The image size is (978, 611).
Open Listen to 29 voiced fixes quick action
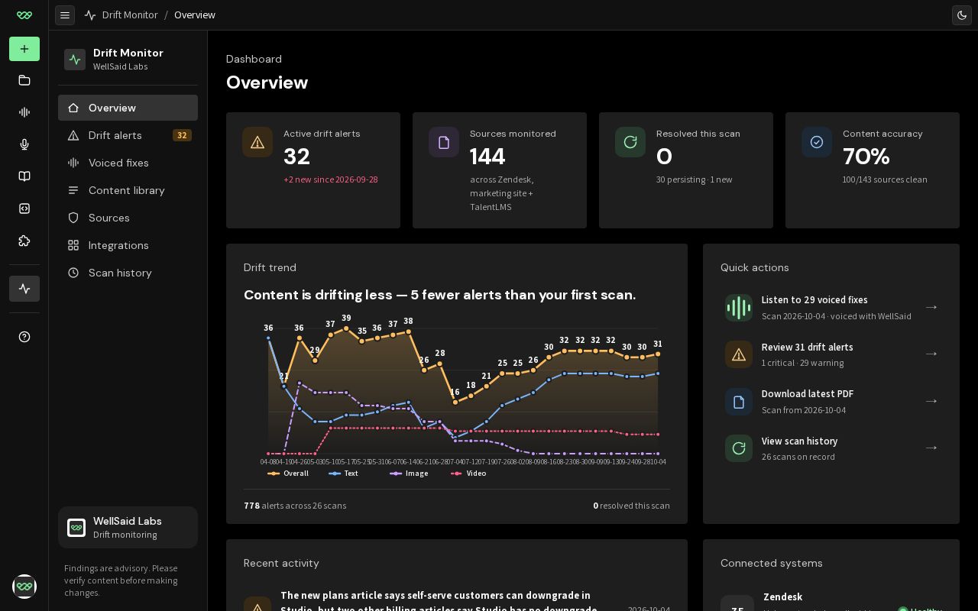pos(831,308)
